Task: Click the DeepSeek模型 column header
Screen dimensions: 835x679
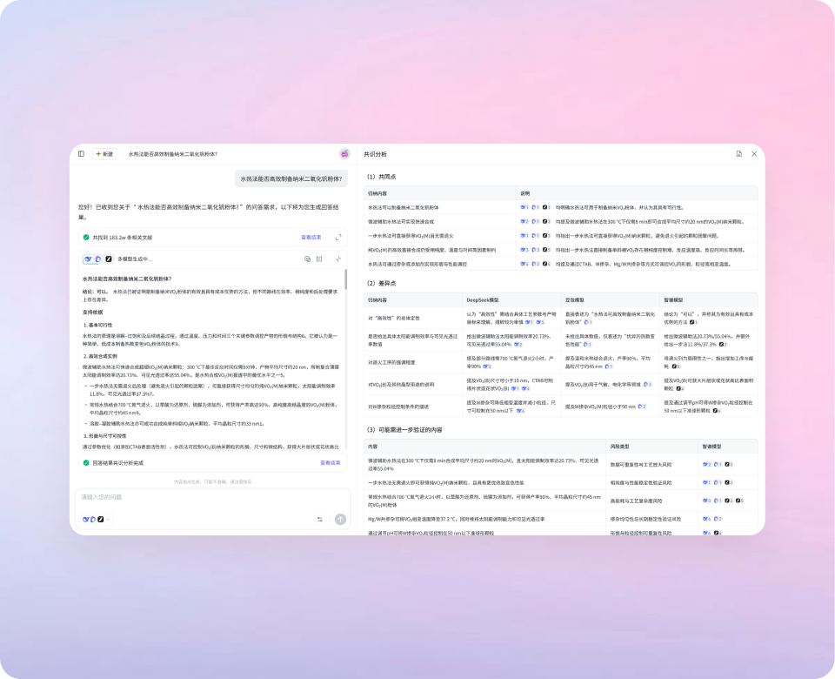Action: click(483, 300)
